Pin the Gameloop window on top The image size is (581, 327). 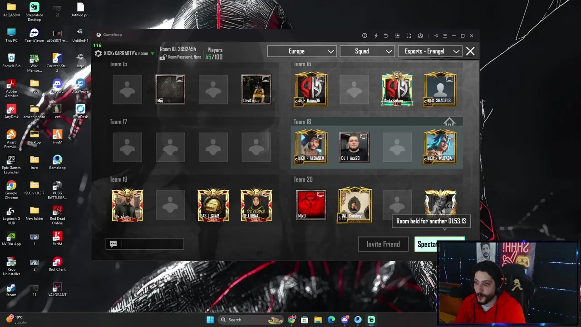(x=436, y=36)
